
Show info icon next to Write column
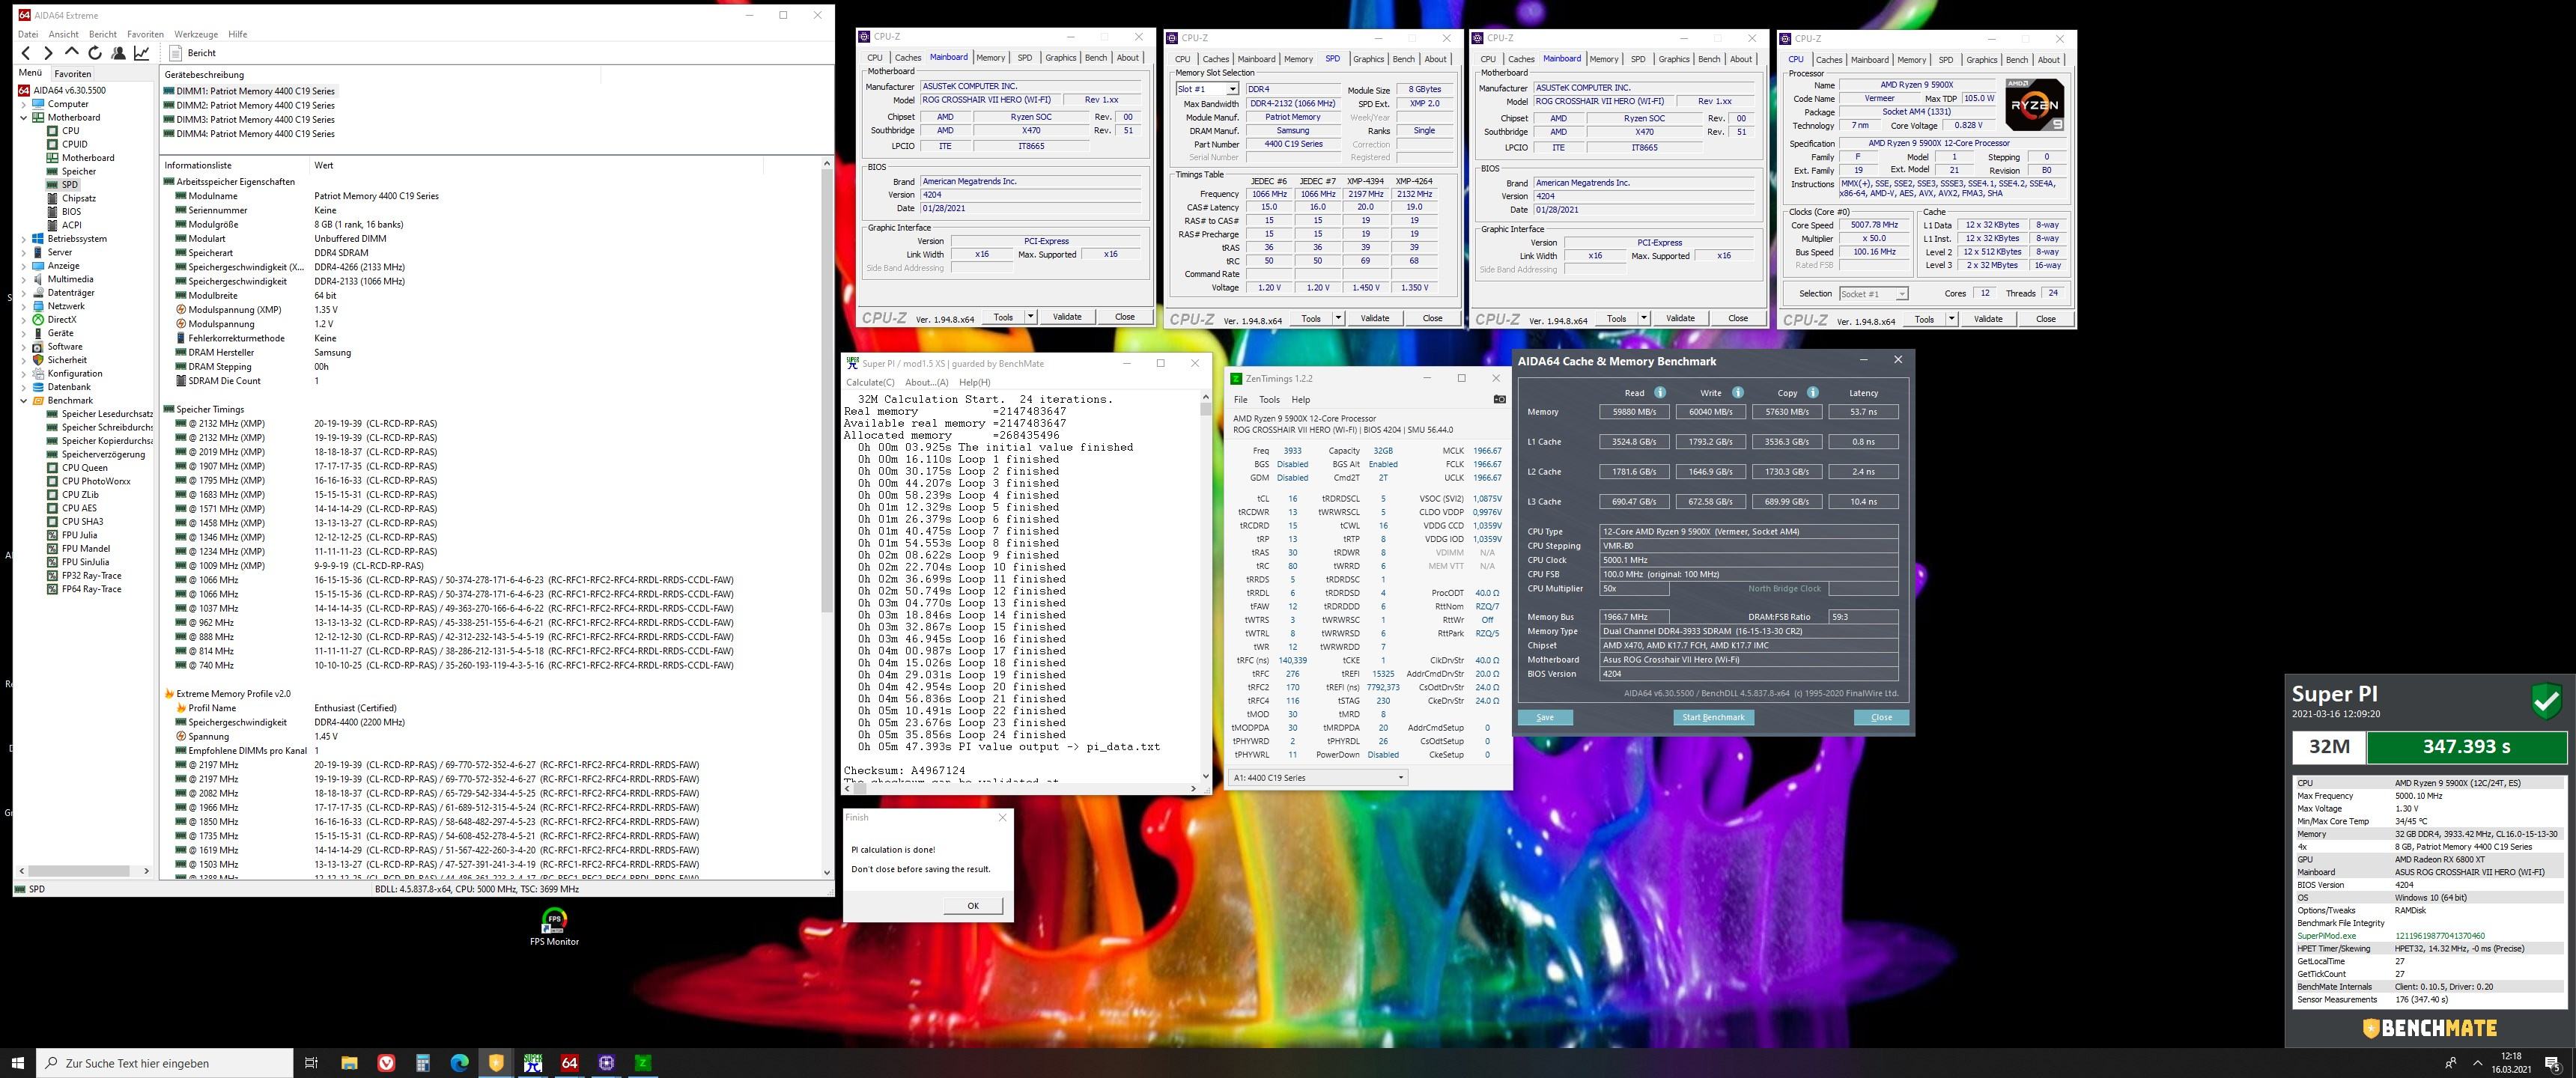(1738, 392)
